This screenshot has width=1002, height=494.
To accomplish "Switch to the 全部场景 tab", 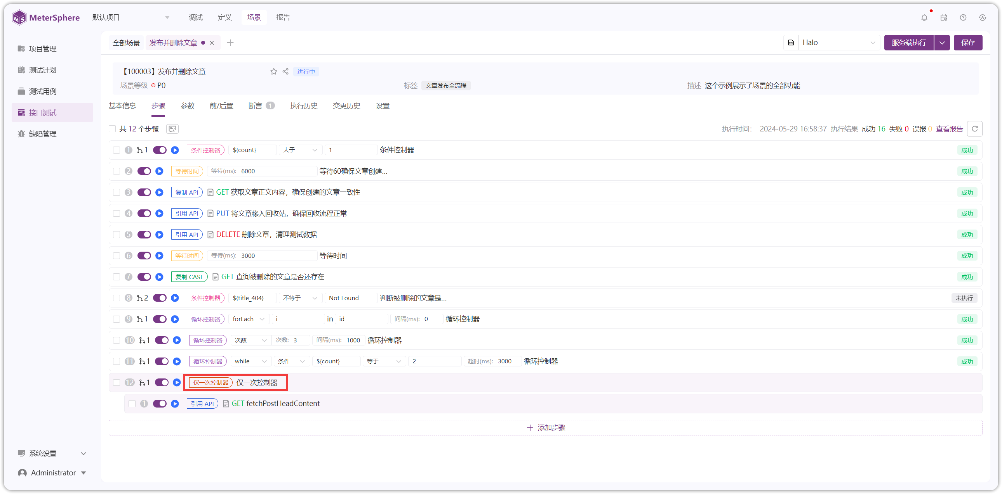I will click(x=126, y=43).
